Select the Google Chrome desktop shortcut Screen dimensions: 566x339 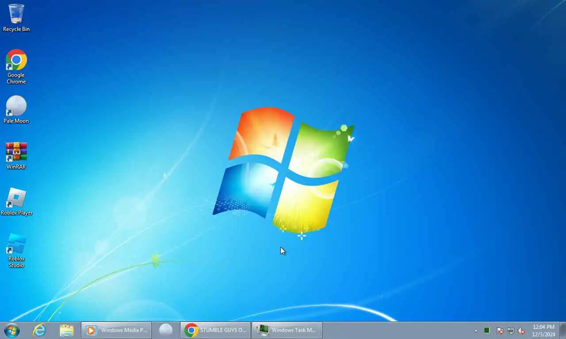[x=16, y=67]
